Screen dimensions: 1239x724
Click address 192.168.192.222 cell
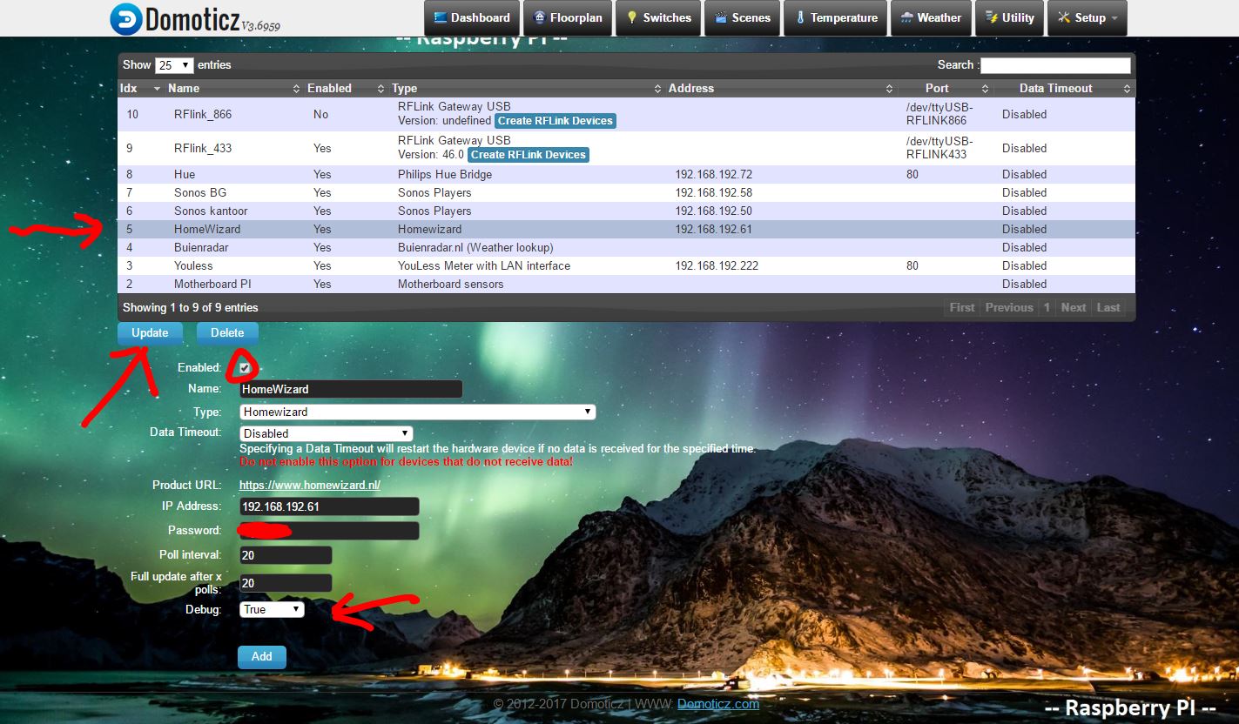(x=717, y=265)
